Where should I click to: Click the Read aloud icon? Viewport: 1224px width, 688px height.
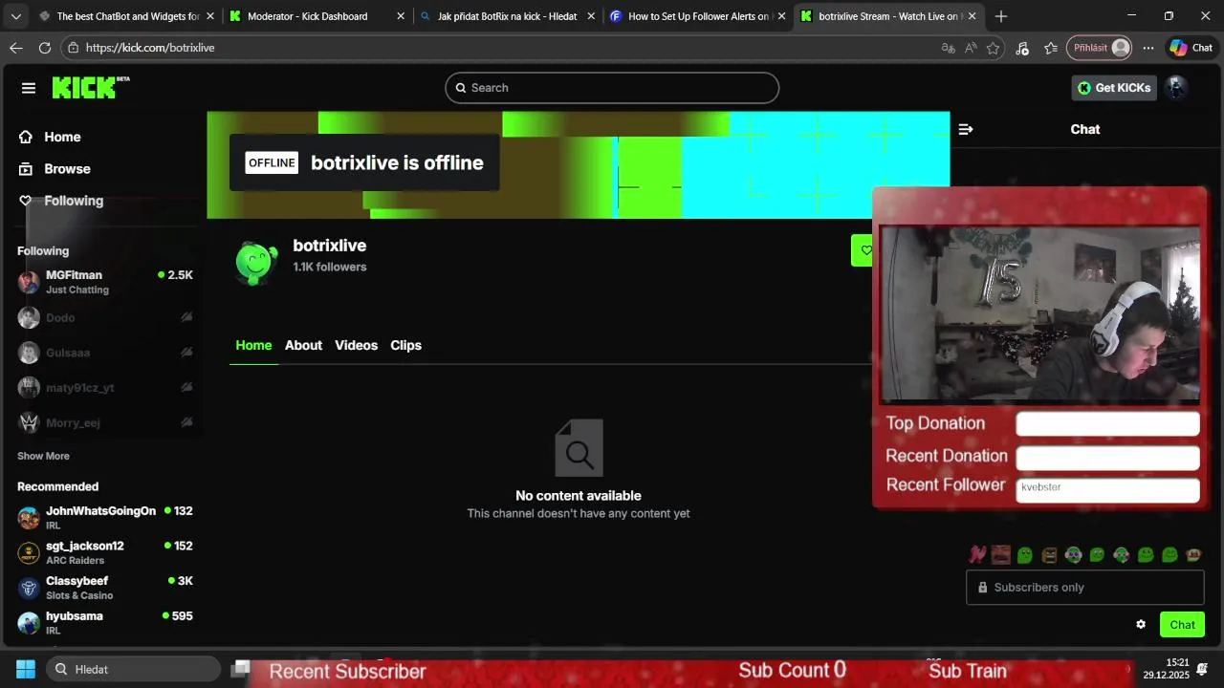click(x=971, y=48)
